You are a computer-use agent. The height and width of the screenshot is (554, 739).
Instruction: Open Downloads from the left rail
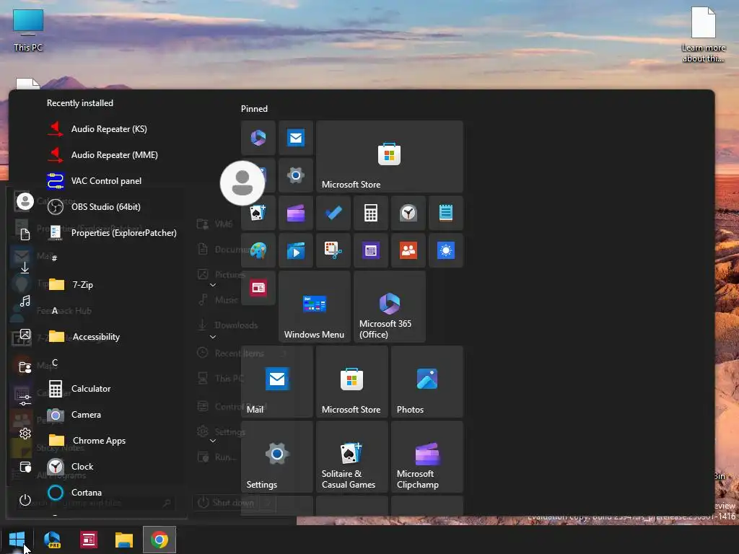pyautogui.click(x=25, y=268)
